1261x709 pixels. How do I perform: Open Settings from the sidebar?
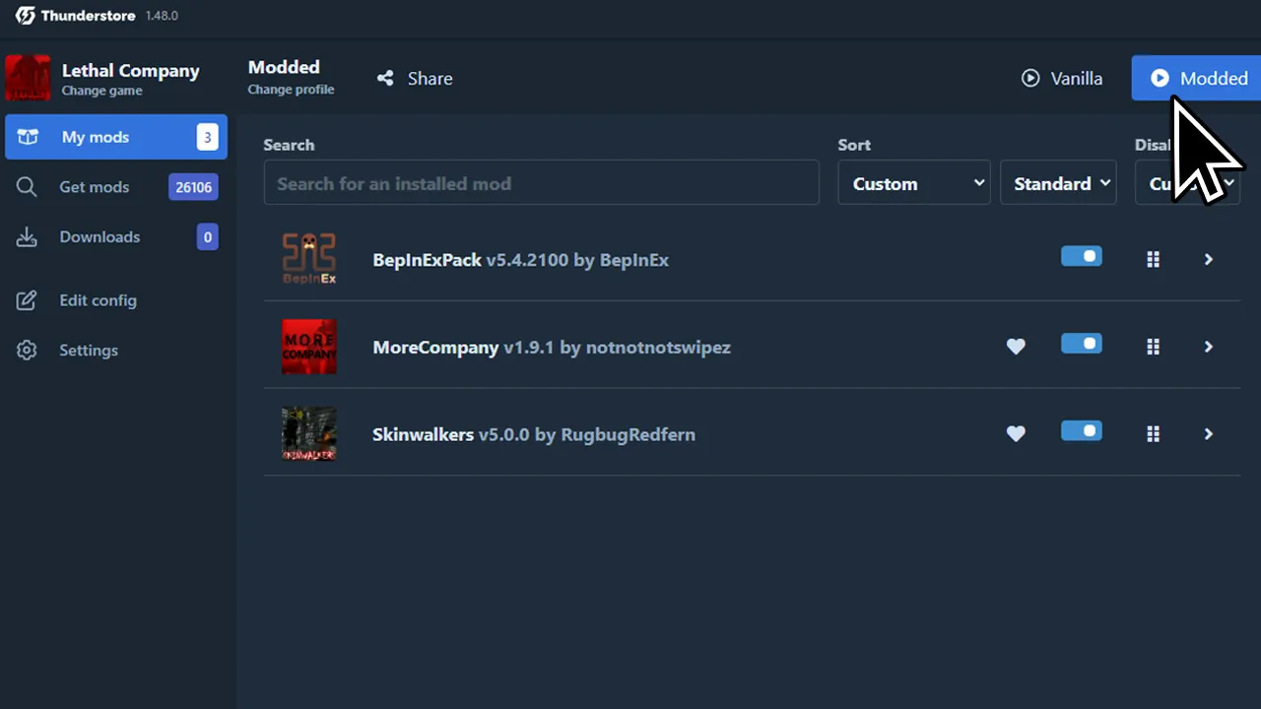(89, 350)
